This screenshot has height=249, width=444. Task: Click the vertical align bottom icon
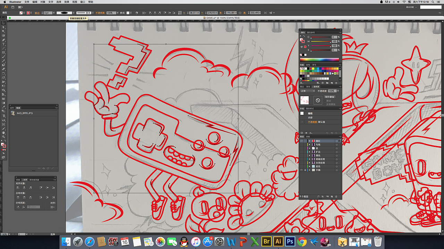(53, 187)
